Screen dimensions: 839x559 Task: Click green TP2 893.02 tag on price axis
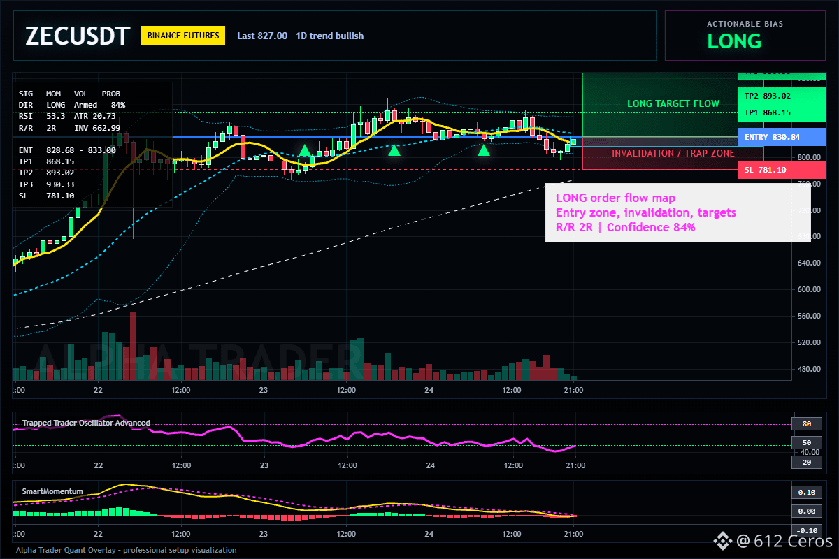click(x=782, y=96)
